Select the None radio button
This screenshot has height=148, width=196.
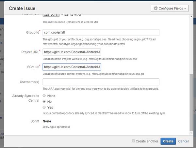(x=44, y=96)
